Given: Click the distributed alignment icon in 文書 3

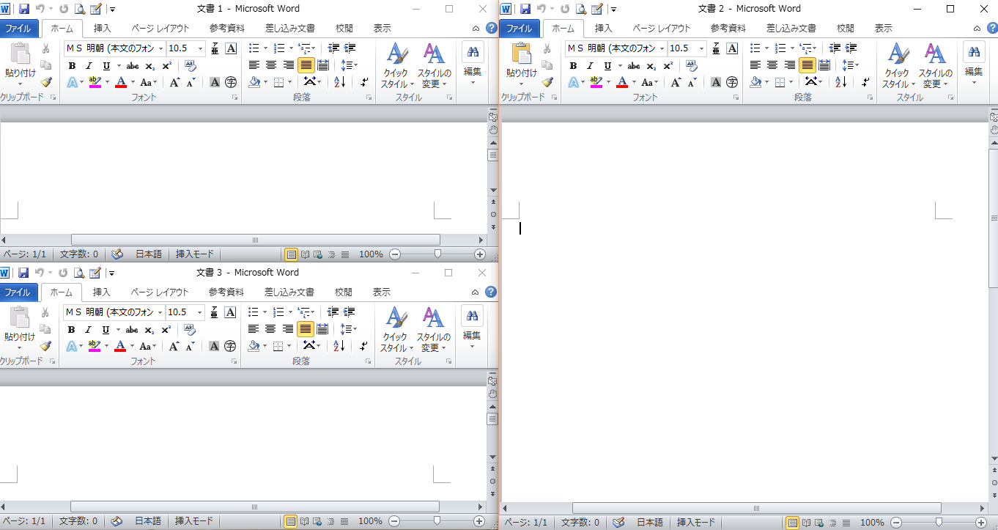Looking at the screenshot, I should click(322, 329).
